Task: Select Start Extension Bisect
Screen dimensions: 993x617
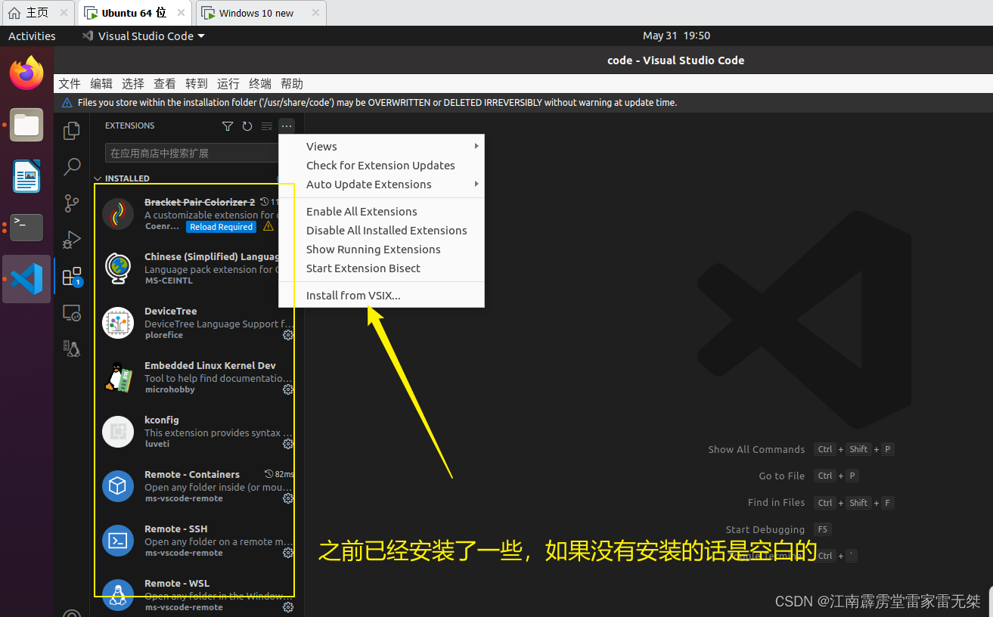Action: tap(381, 268)
